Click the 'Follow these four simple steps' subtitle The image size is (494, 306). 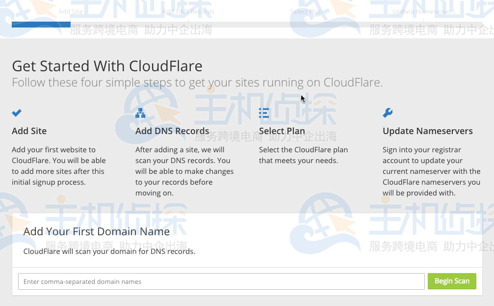pyautogui.click(x=197, y=82)
